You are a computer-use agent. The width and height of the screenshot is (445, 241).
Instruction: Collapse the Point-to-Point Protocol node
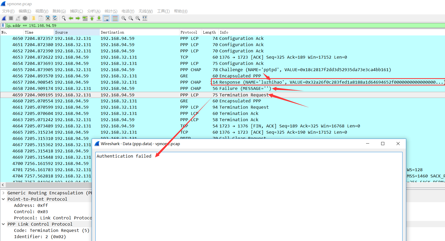pos(3,199)
